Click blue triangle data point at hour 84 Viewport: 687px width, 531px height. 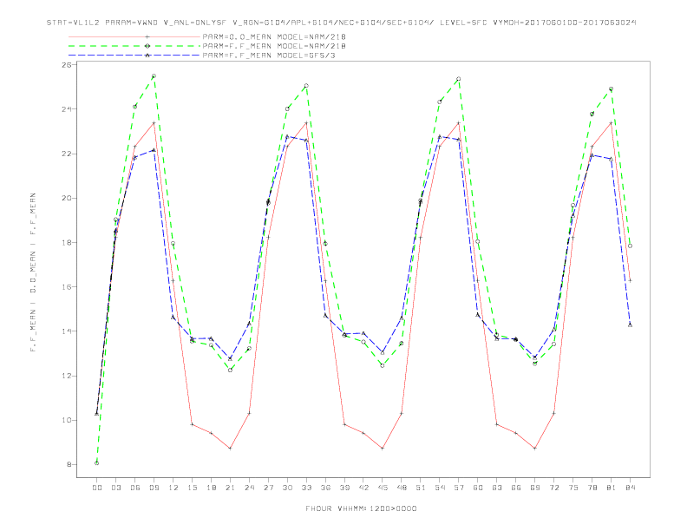[x=630, y=324]
